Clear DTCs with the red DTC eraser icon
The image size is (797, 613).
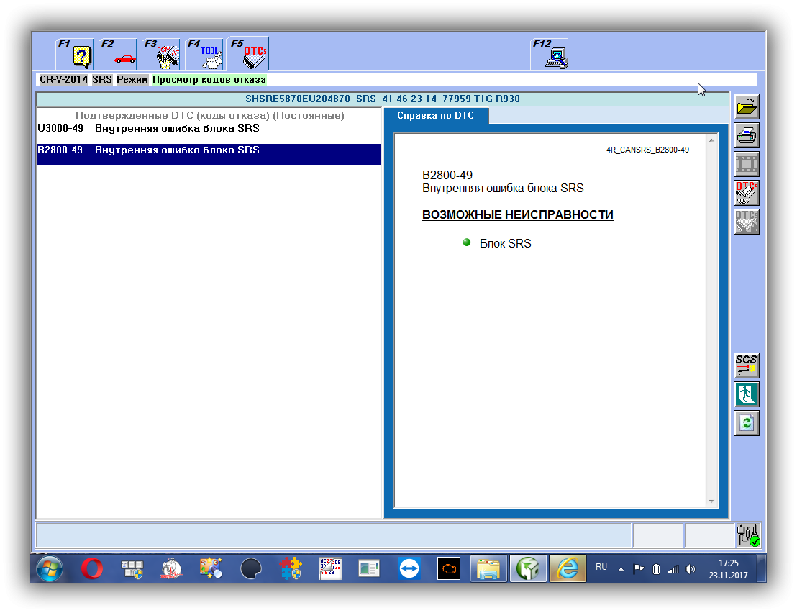pyautogui.click(x=746, y=193)
